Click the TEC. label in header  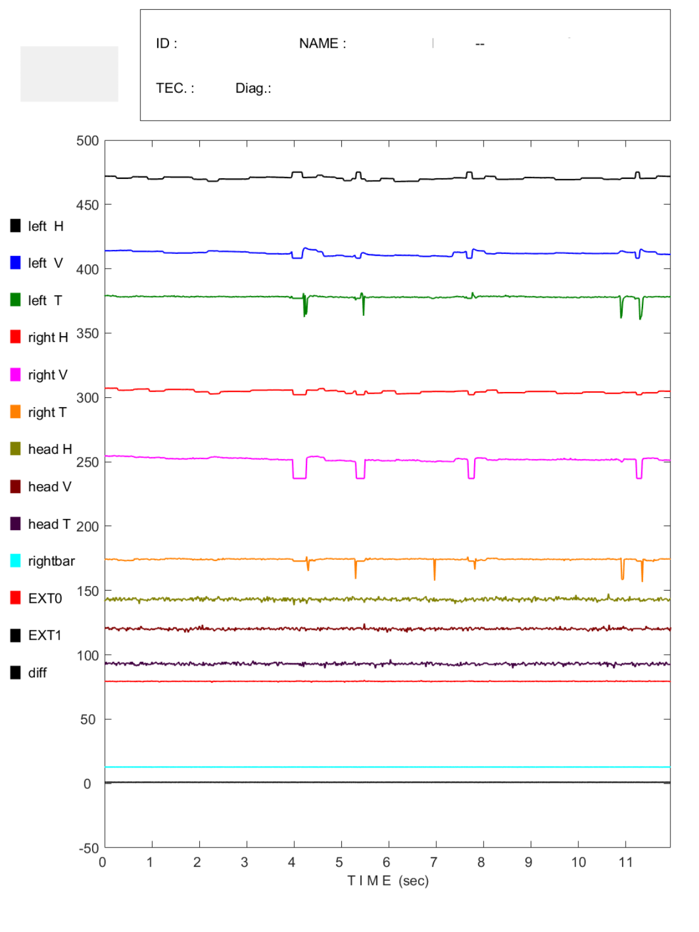(x=175, y=88)
